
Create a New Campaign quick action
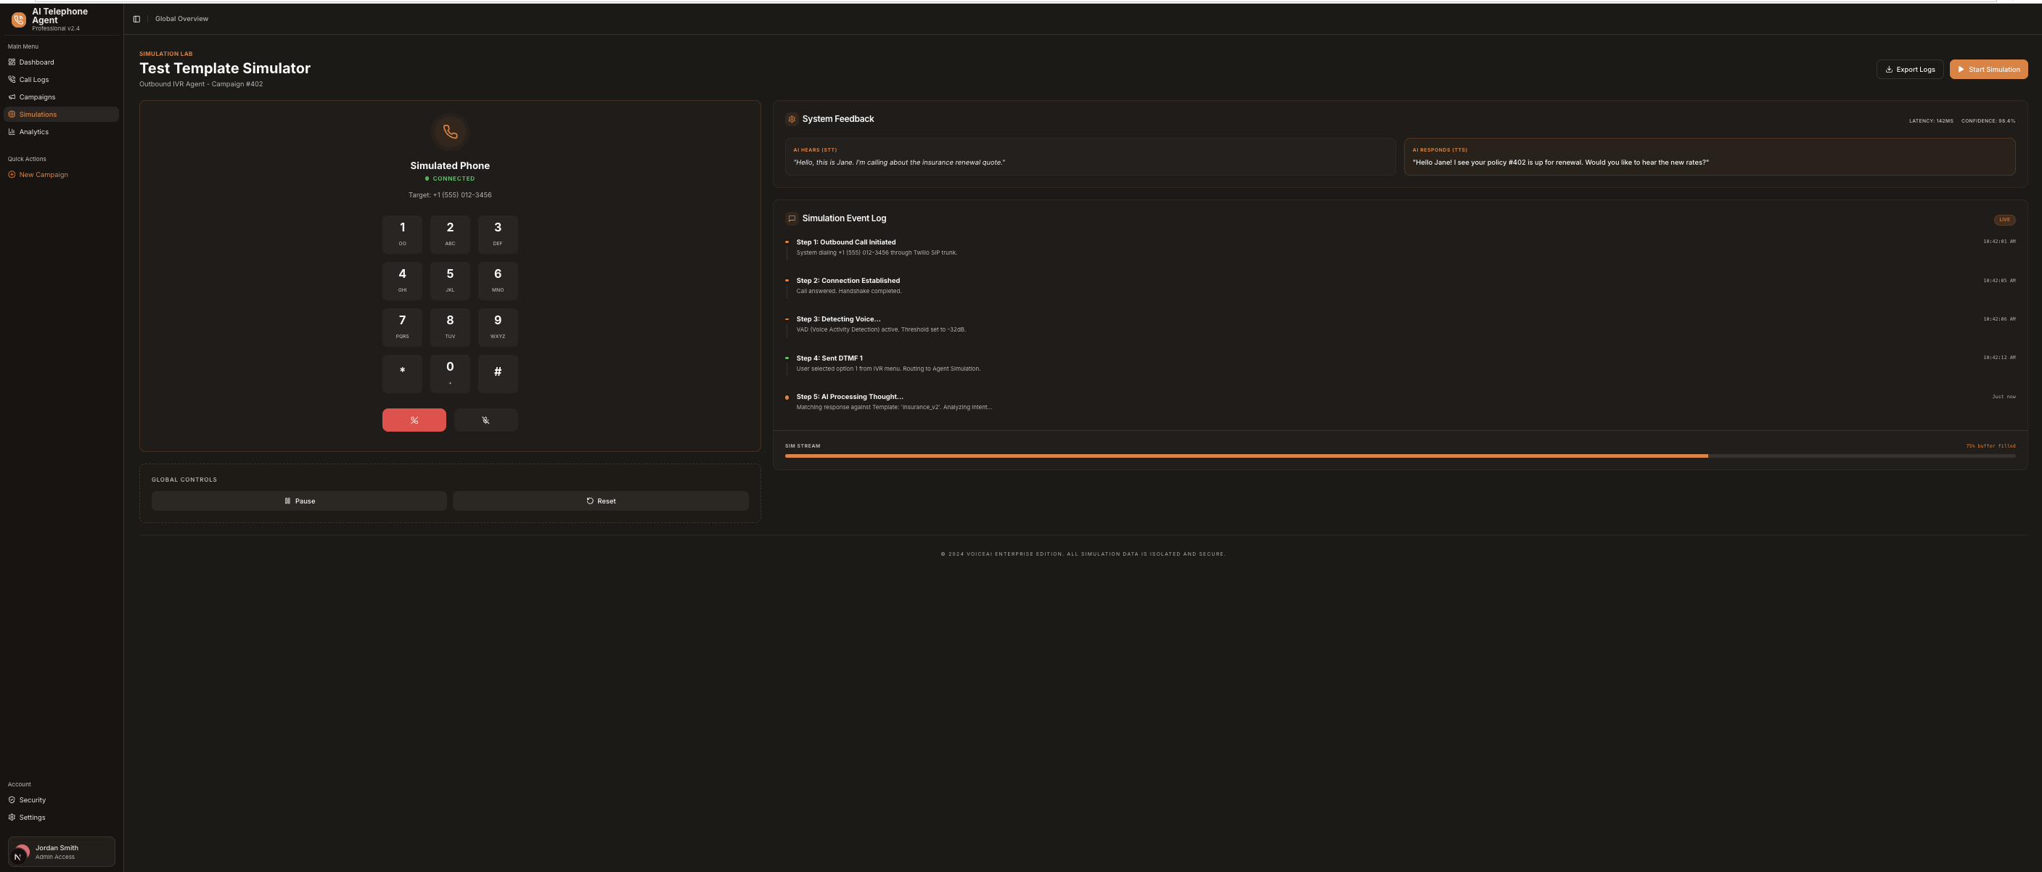tap(43, 174)
